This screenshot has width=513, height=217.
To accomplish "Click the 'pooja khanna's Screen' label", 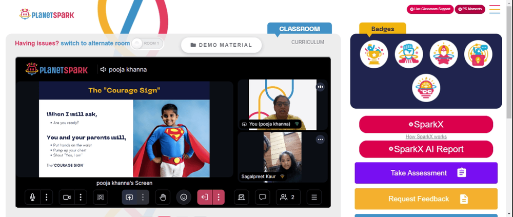I will [x=124, y=183].
